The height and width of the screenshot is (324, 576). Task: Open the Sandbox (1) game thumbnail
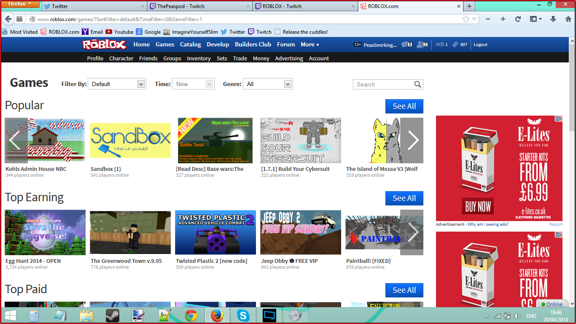point(130,140)
